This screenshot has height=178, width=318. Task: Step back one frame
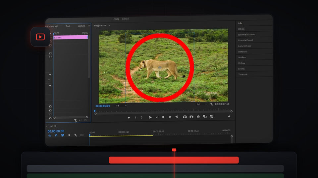click(x=157, y=117)
